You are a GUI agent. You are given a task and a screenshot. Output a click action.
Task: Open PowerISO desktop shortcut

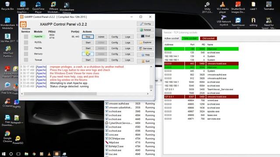pos(18,140)
